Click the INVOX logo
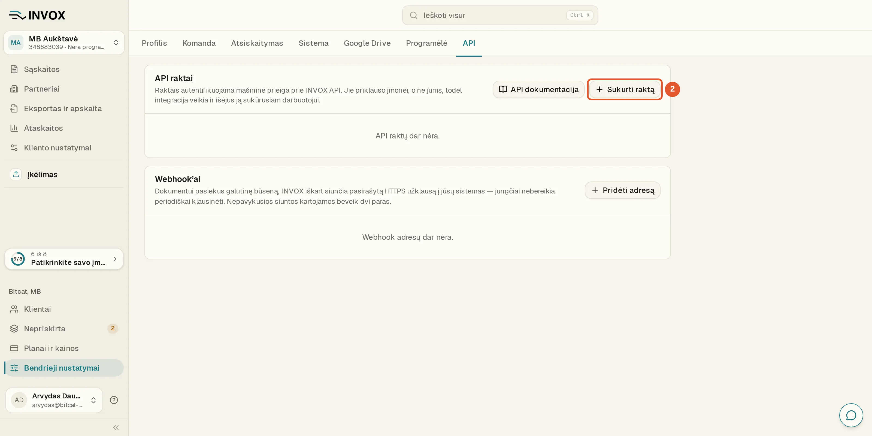 tap(37, 15)
